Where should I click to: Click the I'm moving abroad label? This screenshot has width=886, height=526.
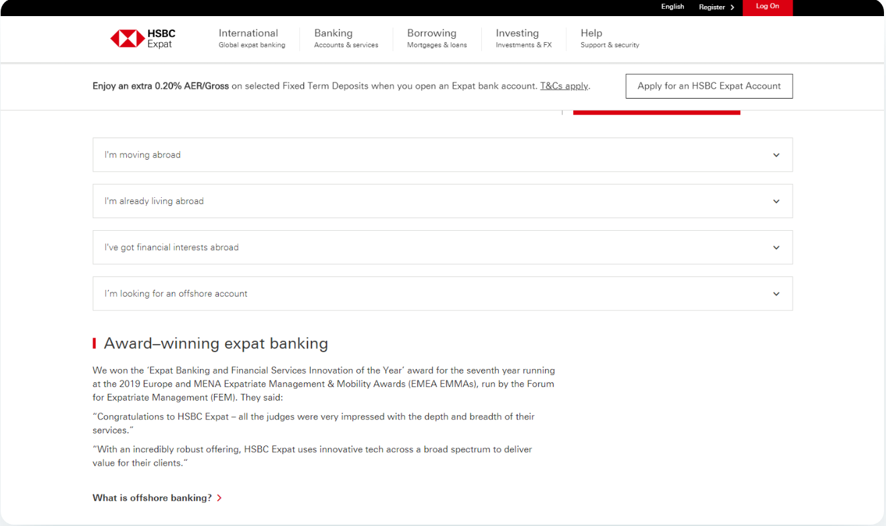(142, 155)
